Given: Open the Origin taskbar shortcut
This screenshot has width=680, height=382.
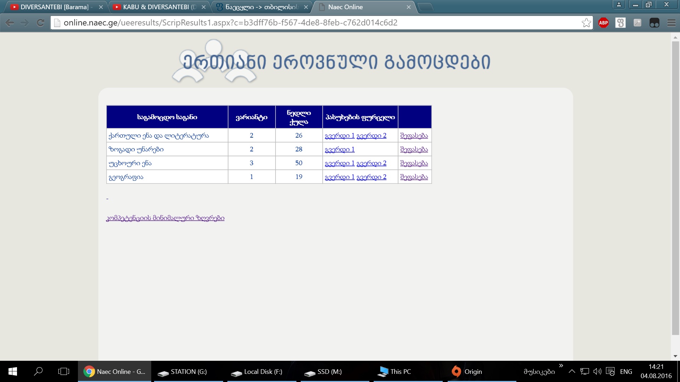Looking at the screenshot, I should [467, 371].
